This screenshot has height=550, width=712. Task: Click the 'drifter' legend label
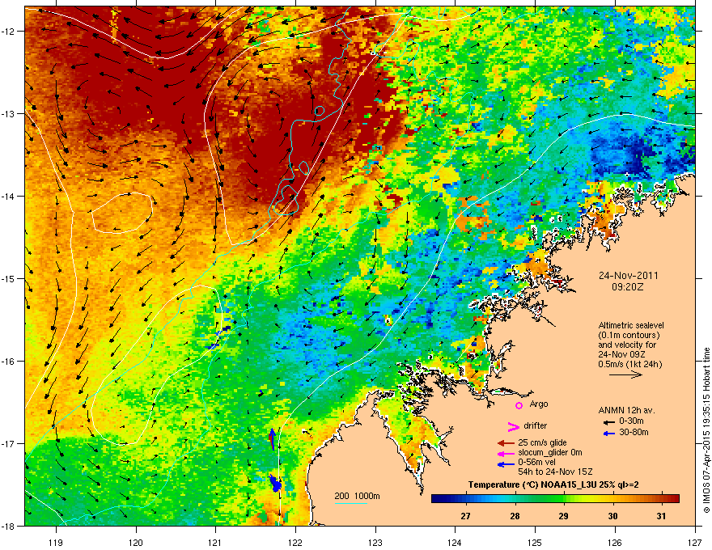[536, 425]
